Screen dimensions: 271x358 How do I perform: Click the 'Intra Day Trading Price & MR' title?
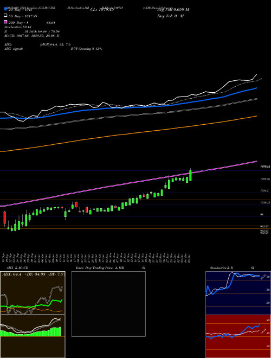click(100, 268)
